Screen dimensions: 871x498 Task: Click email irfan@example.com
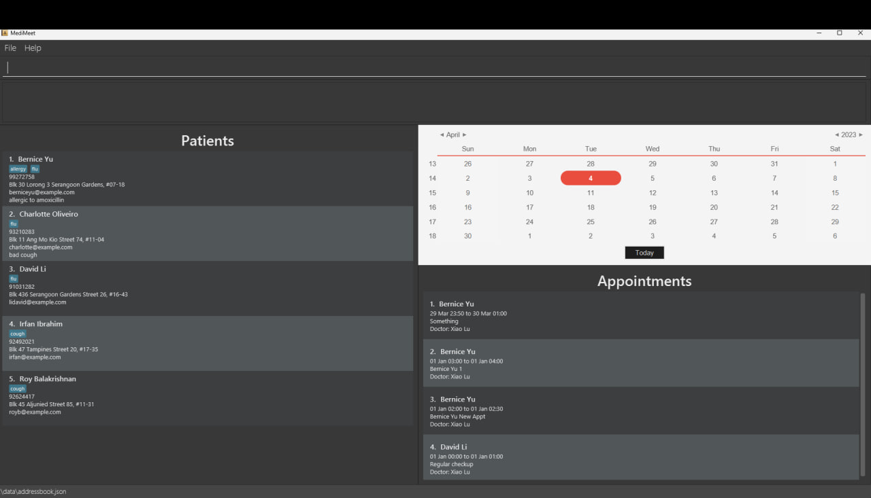[x=35, y=357]
